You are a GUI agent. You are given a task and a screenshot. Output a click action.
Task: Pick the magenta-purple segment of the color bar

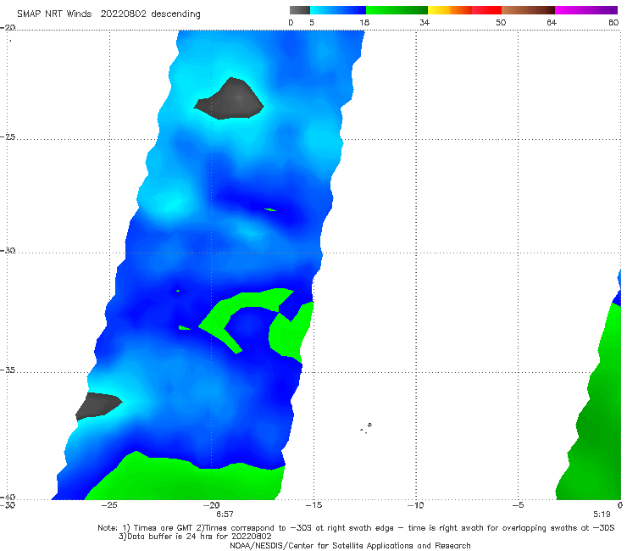586,10
